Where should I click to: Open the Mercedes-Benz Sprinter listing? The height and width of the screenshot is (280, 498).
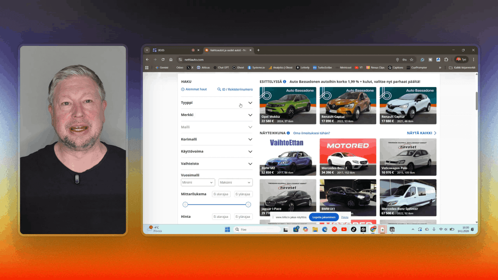(x=408, y=197)
